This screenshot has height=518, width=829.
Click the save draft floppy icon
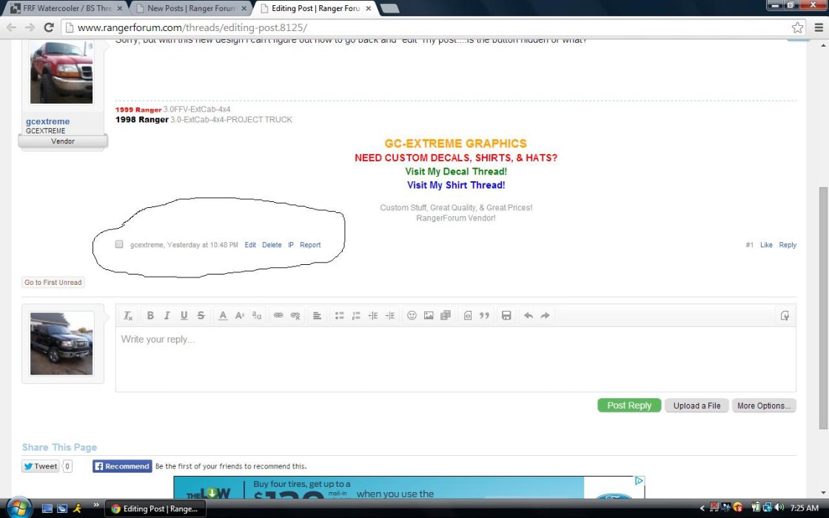(x=506, y=315)
